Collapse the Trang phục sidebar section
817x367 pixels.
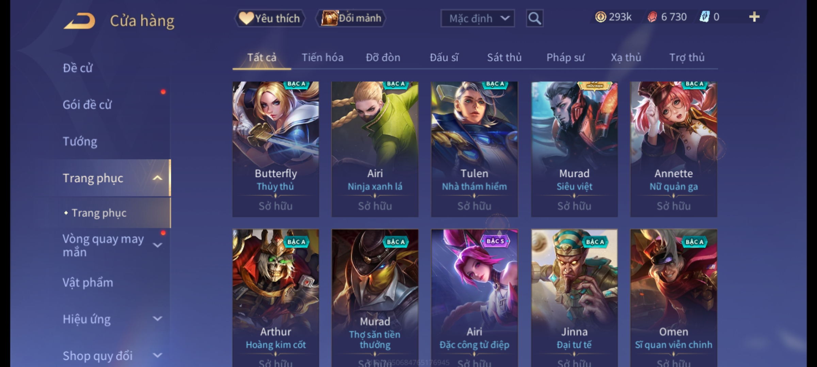pyautogui.click(x=157, y=178)
